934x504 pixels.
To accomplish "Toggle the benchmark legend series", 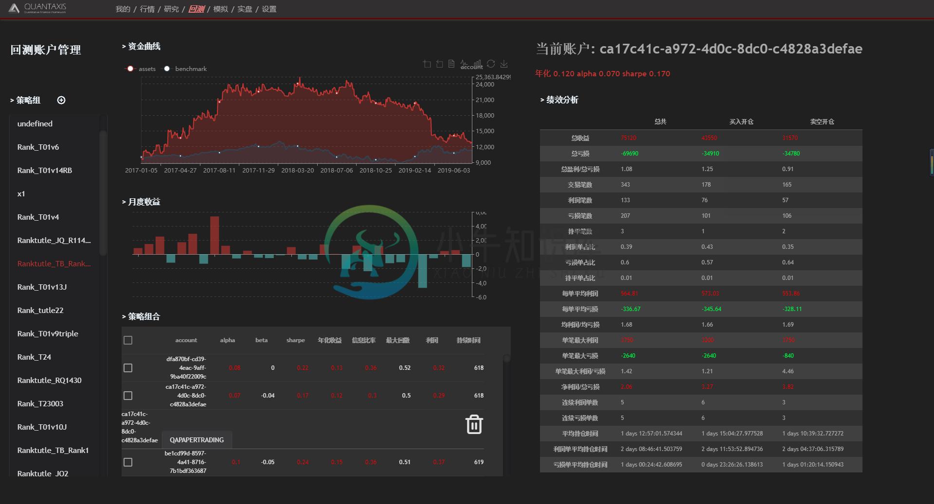I will point(185,69).
